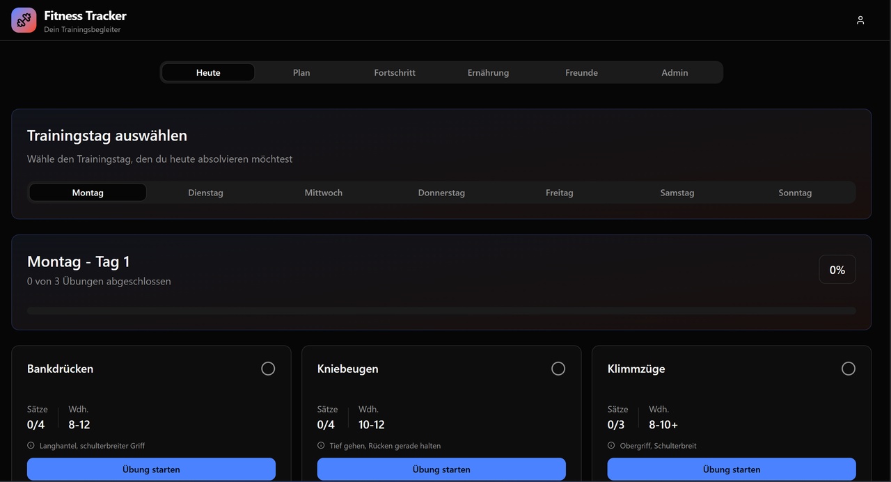Check off the Klimmzüge exercise circle
This screenshot has height=482, width=891.
[848, 369]
